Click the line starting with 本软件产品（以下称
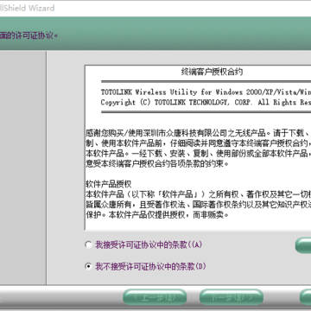Screen dimensions: 311x311 [198, 194]
